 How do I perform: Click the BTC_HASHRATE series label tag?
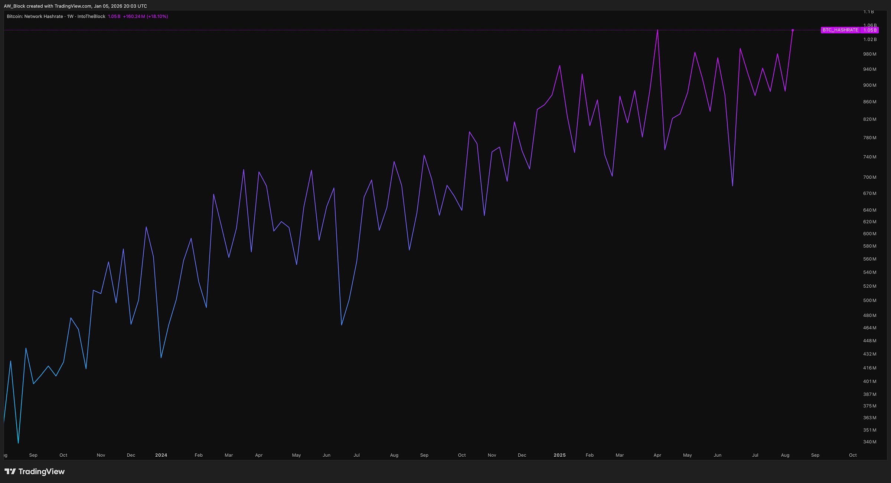click(840, 30)
